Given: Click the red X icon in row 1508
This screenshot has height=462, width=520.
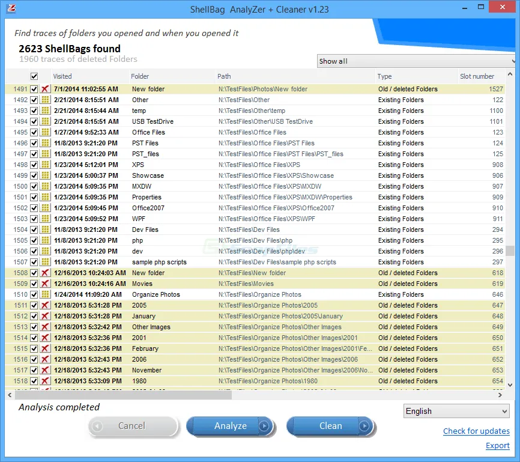Looking at the screenshot, I should (45, 273).
